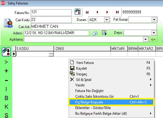Viewport: 163px width, 118px height.
Task: Click the BİRİM column header
Action: point(133,49)
